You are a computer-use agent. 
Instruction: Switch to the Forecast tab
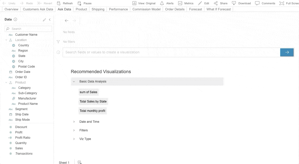pos(195,9)
